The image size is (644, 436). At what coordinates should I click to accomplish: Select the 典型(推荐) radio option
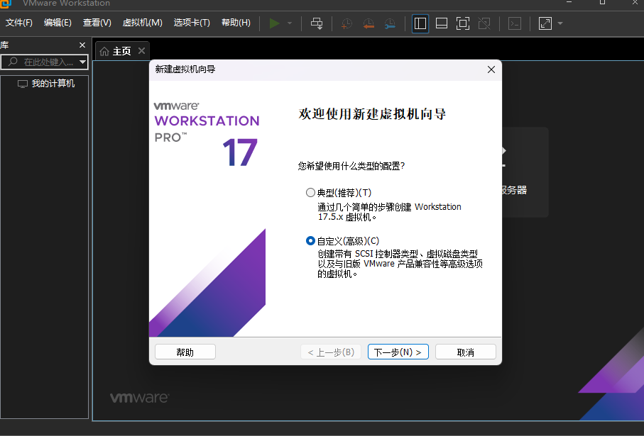pos(310,193)
